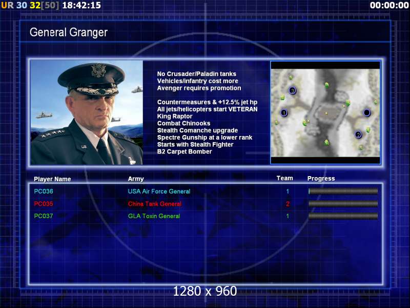Click the 'King Raptor' line
The height and width of the screenshot is (308, 410).
175,117
